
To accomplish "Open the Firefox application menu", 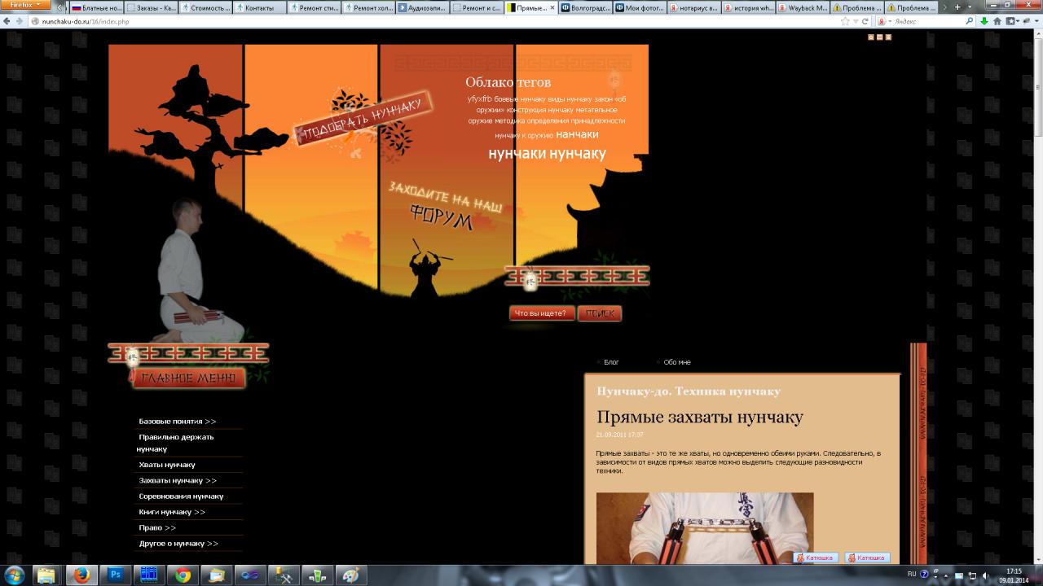I will pos(26,6).
